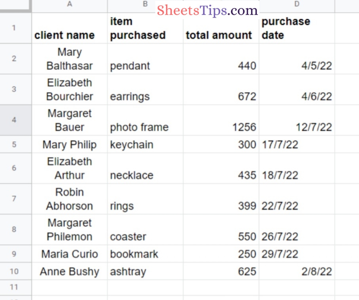
Task: Select the cell containing Mary Balthasar
Action: click(69, 59)
